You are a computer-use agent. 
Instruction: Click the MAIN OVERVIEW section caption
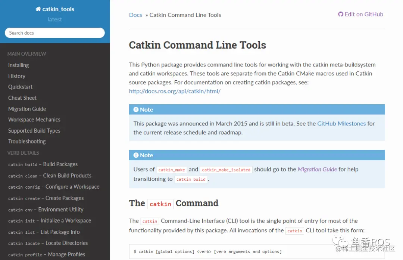click(27, 54)
